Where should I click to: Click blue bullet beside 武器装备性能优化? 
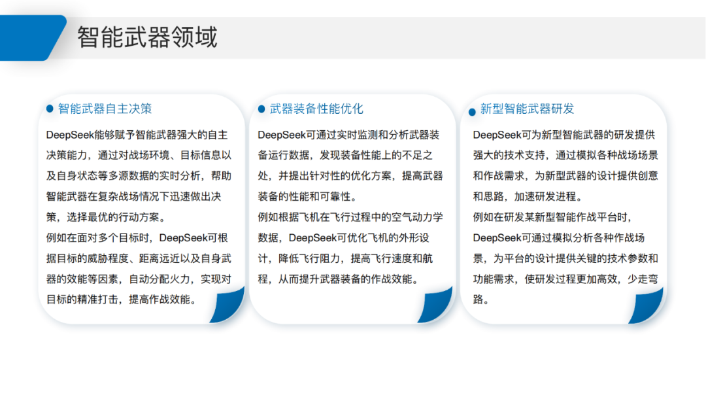pos(261,109)
